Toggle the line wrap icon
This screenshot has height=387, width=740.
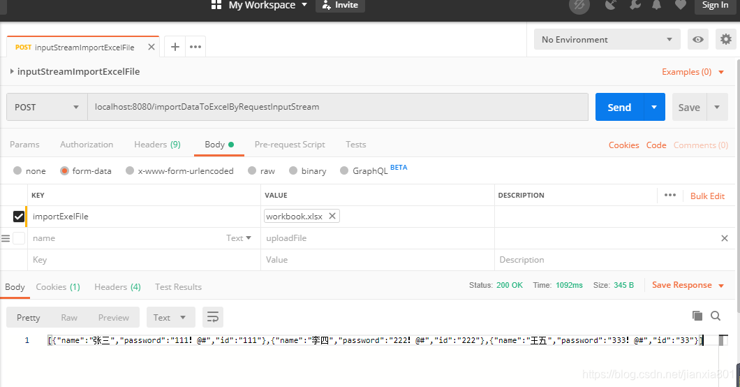(x=213, y=317)
